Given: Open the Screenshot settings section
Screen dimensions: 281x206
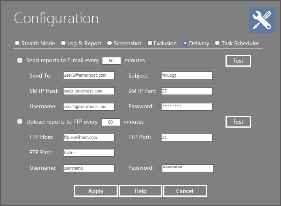Looking at the screenshot, I should 110,43.
